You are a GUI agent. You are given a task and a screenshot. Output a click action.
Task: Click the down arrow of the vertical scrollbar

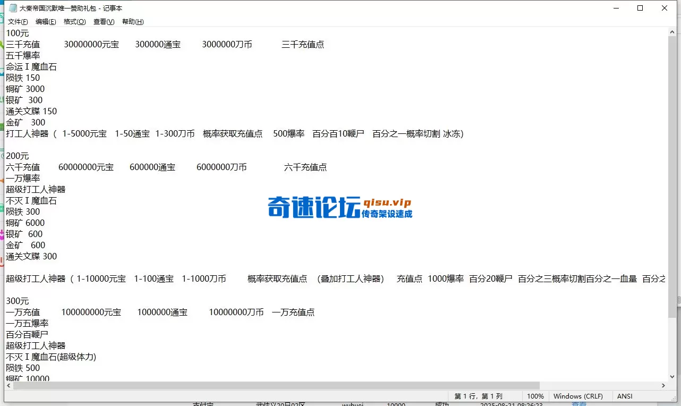pos(671,377)
